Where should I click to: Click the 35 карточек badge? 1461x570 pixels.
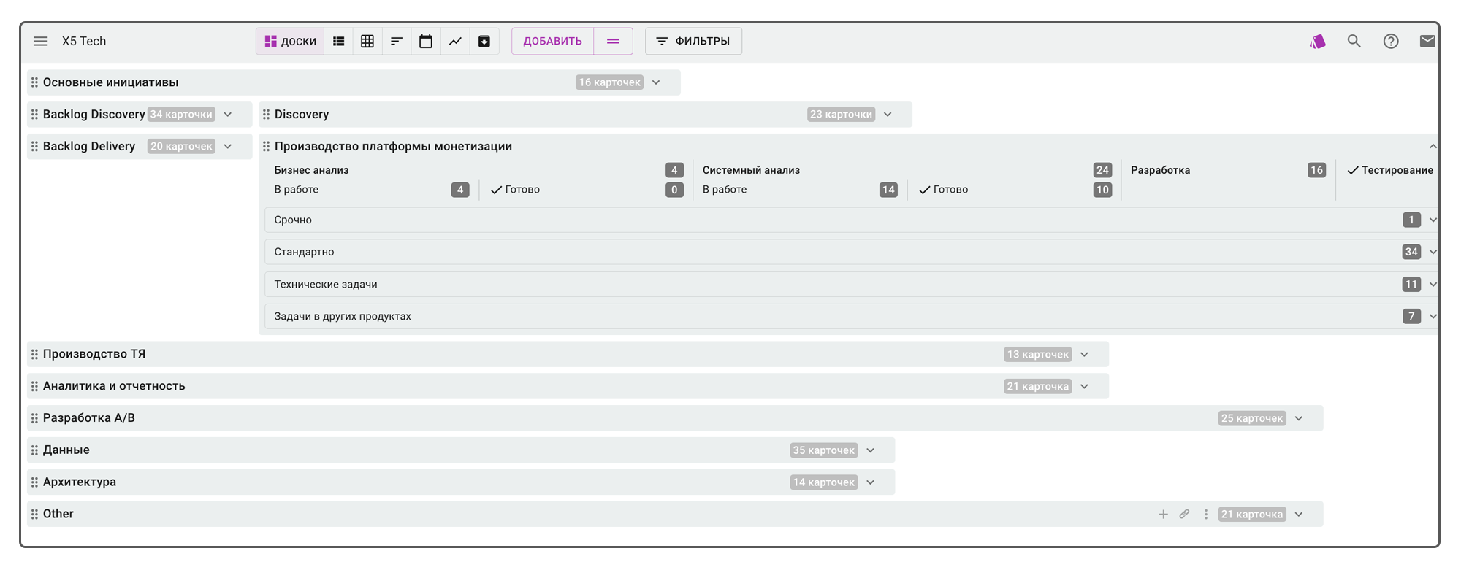click(x=823, y=450)
